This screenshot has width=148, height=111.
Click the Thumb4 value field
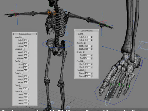[26, 104]
